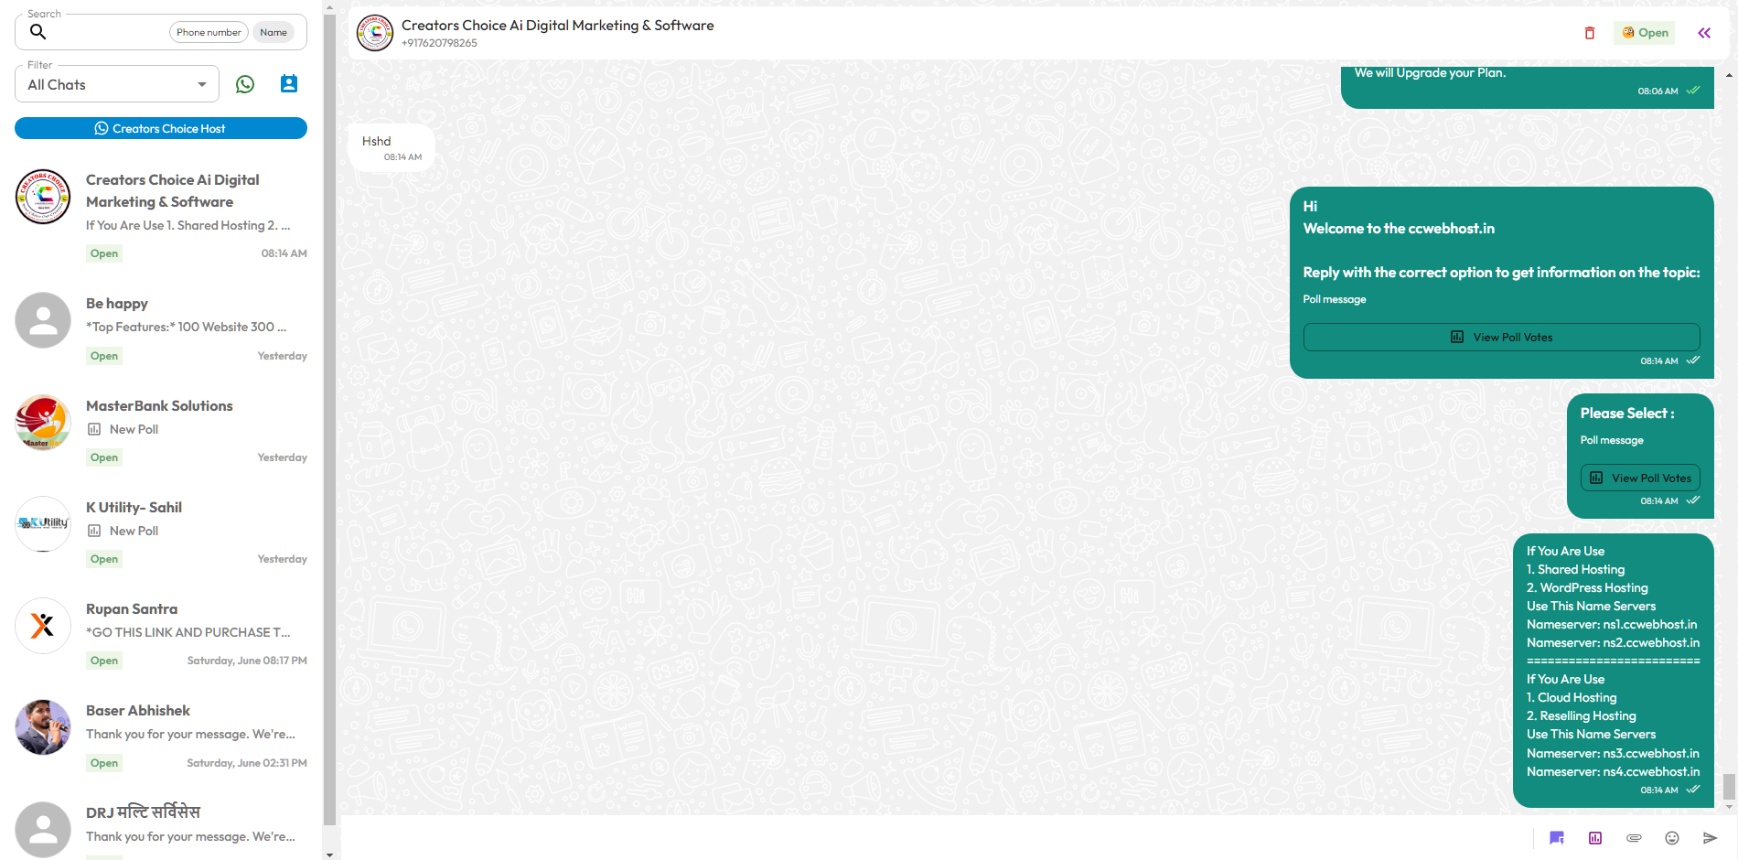
Task: Open the MasterBank Solutions chat
Action: point(161,430)
